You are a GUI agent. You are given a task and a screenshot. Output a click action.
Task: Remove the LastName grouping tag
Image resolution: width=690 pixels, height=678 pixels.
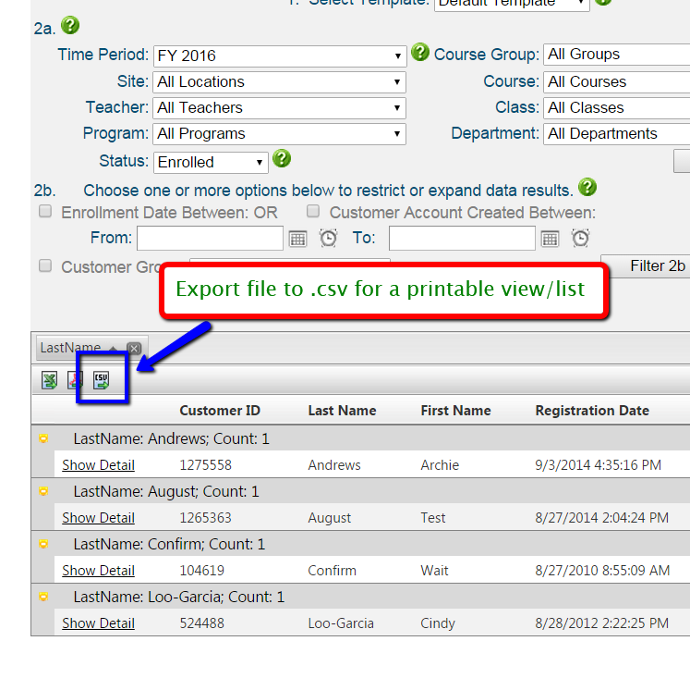pos(134,349)
